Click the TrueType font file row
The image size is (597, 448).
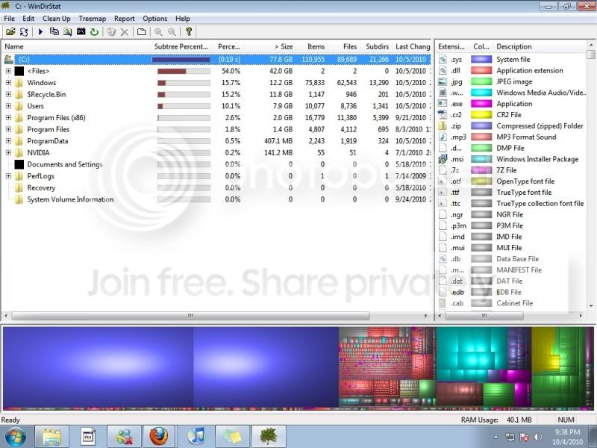click(524, 193)
